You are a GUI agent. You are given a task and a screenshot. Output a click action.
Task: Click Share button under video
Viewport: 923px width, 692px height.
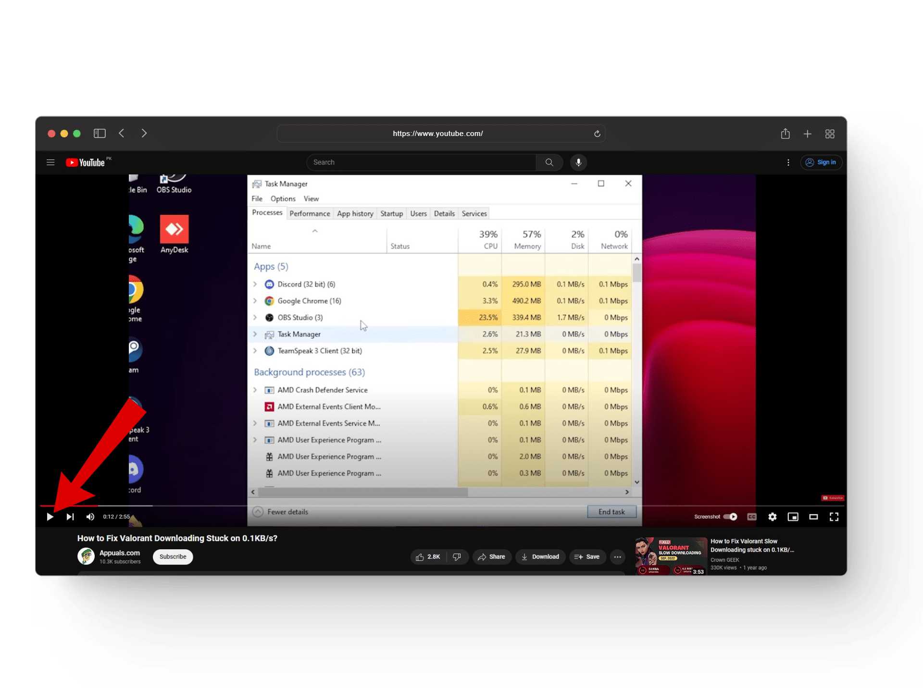point(491,556)
